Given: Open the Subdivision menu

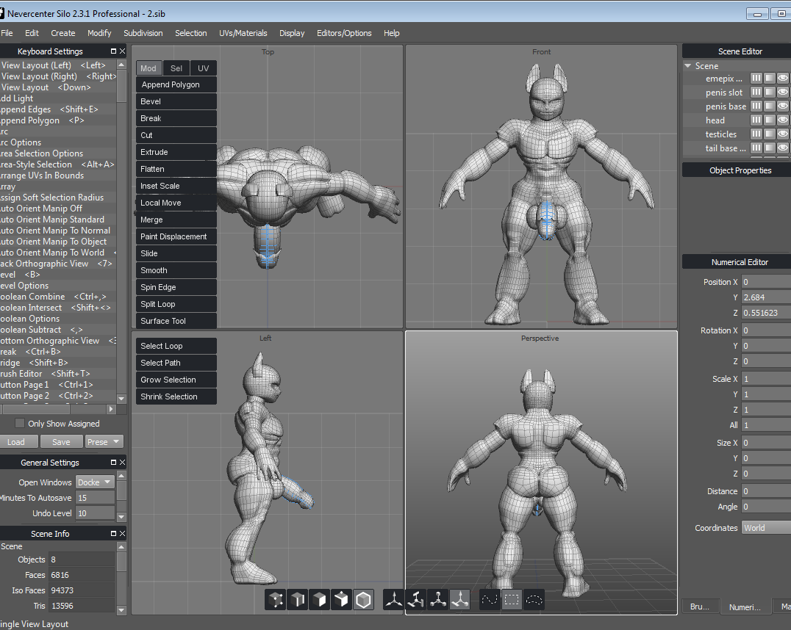Looking at the screenshot, I should click(x=143, y=33).
